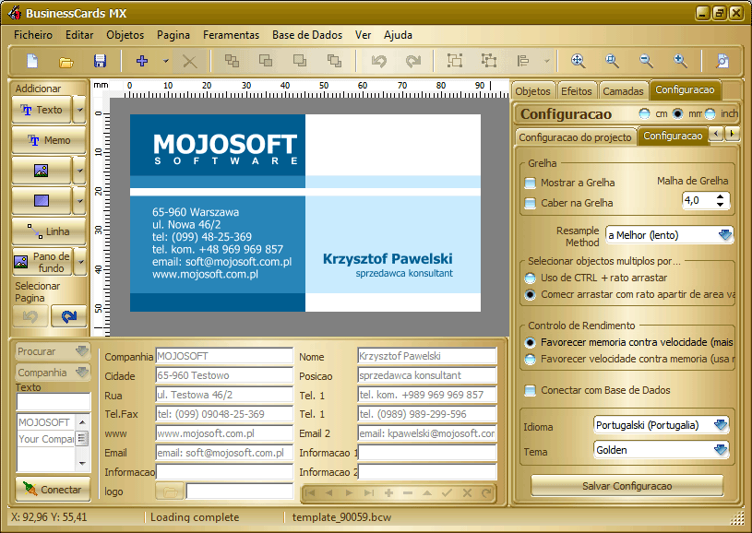Click the blue next page arrow
The height and width of the screenshot is (533, 752).
tap(69, 316)
